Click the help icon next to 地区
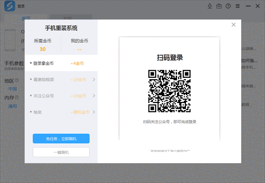This screenshot has width=265, height=183. tap(17, 81)
